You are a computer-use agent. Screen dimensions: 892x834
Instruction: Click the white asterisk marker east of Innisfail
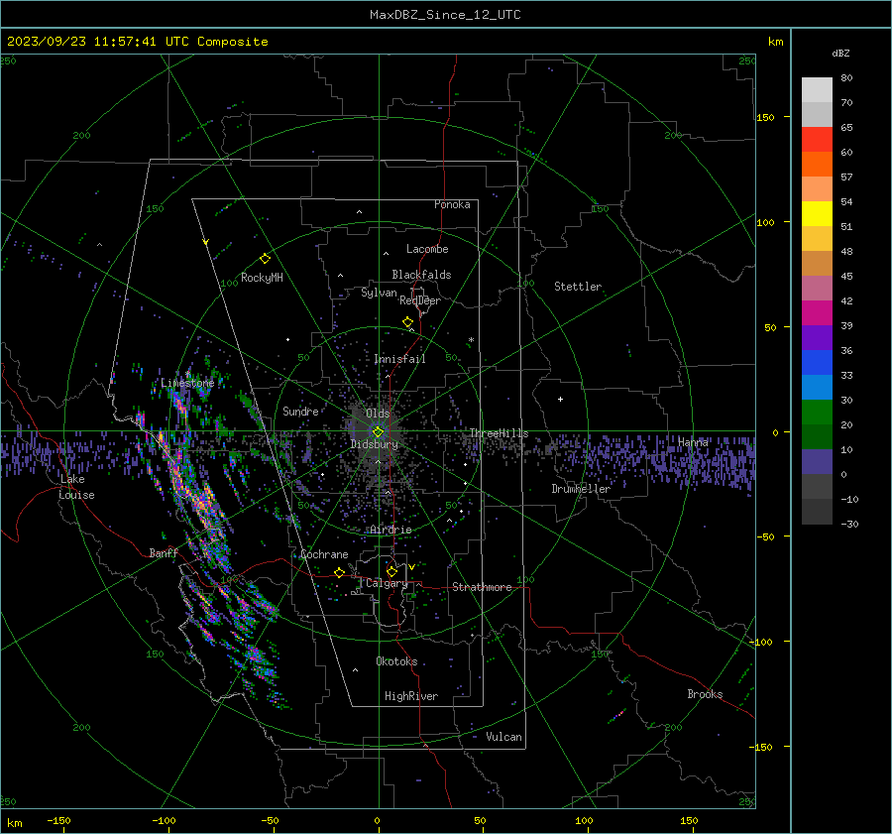471,340
